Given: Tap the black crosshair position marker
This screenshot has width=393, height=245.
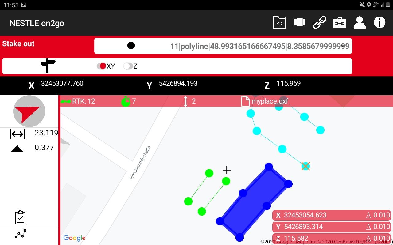Looking at the screenshot, I should pos(227,170).
